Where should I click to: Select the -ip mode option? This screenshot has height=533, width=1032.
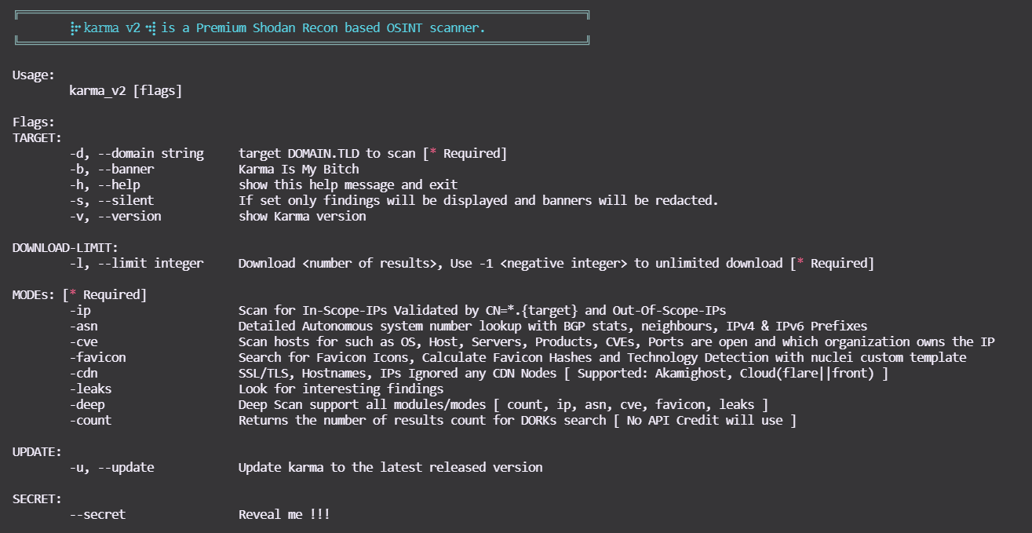[80, 311]
